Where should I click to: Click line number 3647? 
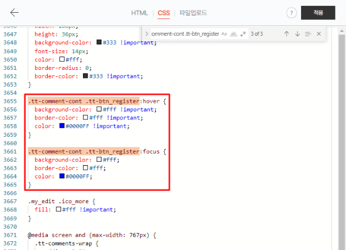click(10, 34)
